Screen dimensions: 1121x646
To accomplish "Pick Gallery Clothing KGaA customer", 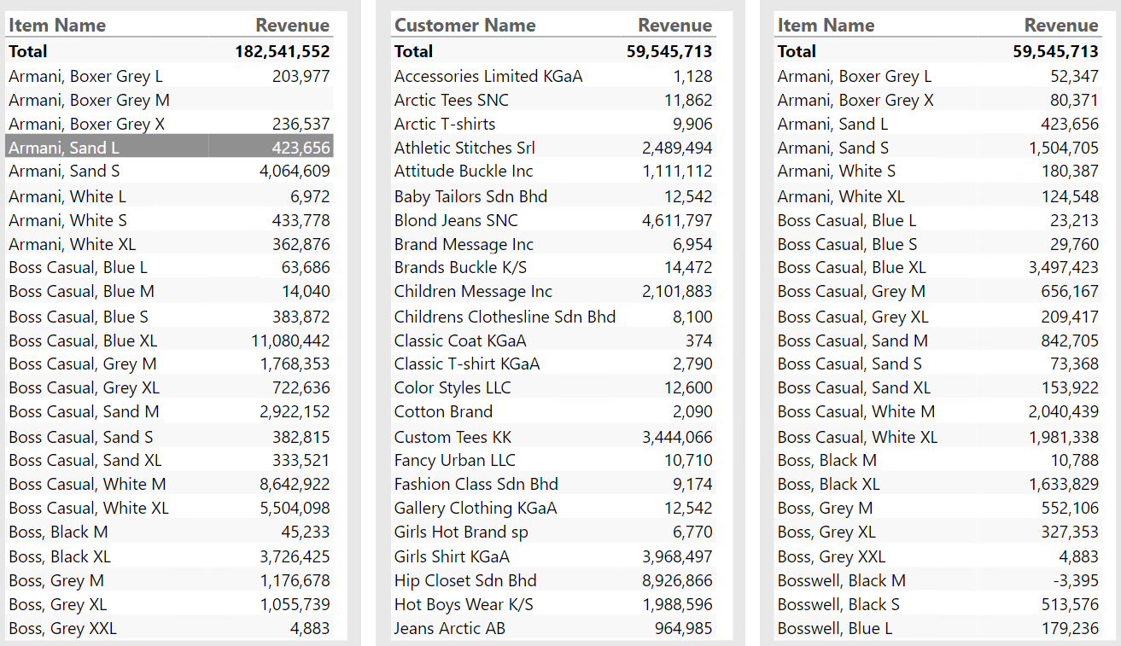I will click(476, 508).
